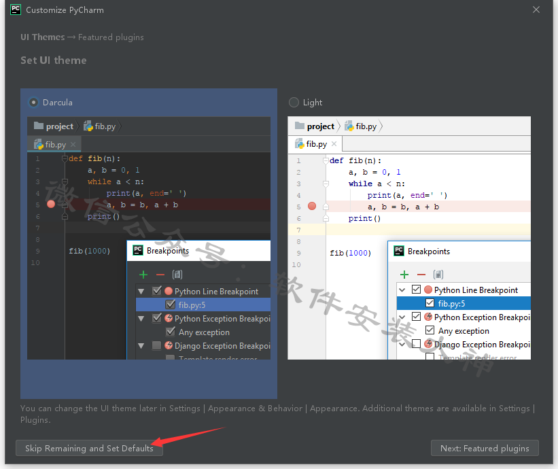Click the UI Themes wizard step
The image size is (558, 469).
(x=43, y=37)
